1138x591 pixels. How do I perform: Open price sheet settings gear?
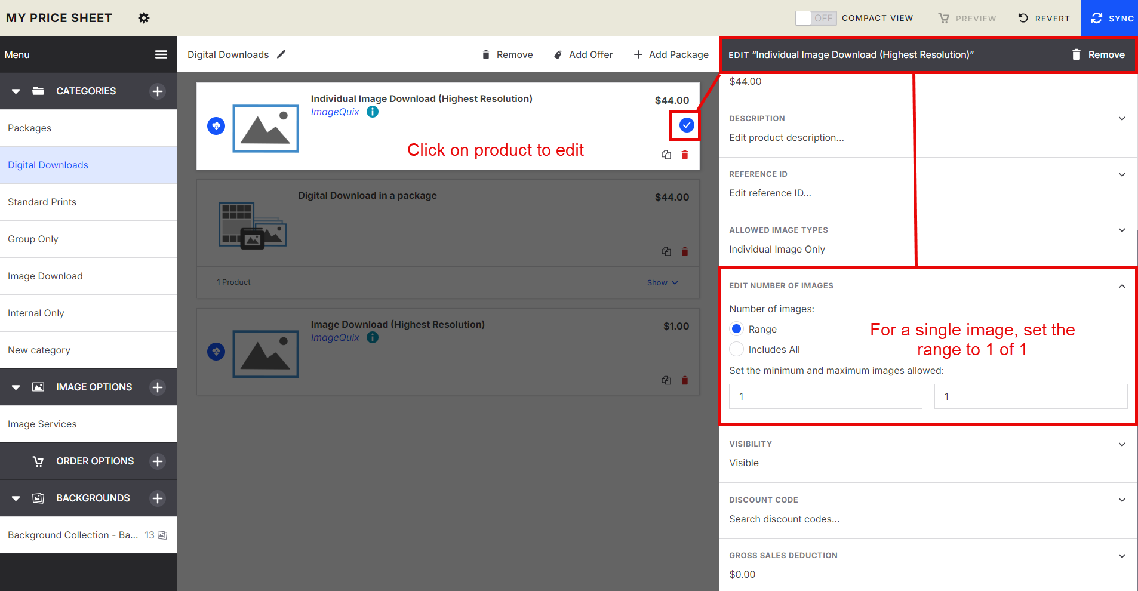[x=144, y=18]
